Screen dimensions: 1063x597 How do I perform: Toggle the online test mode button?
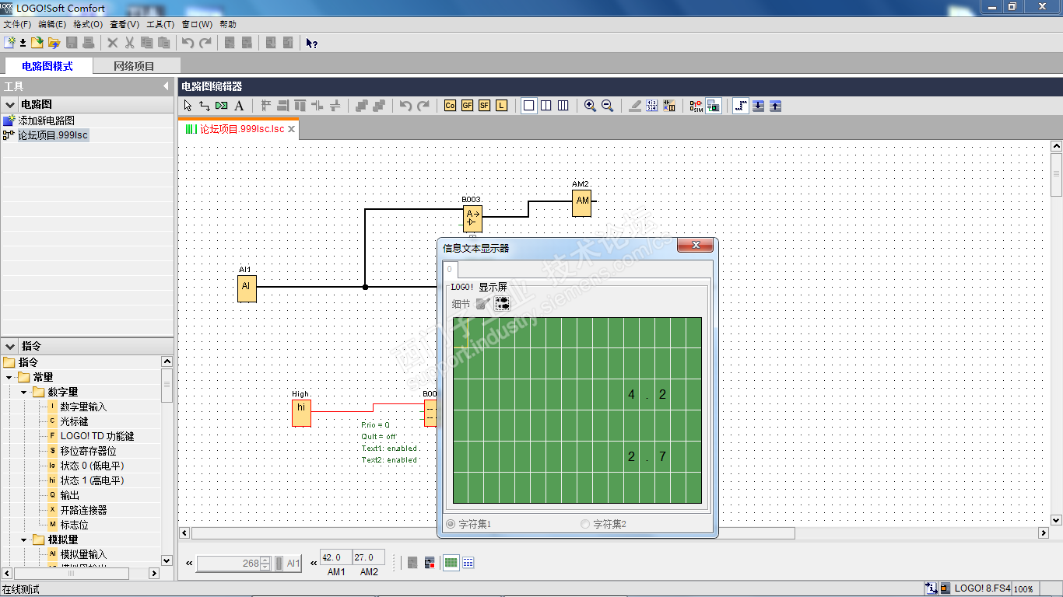714,106
